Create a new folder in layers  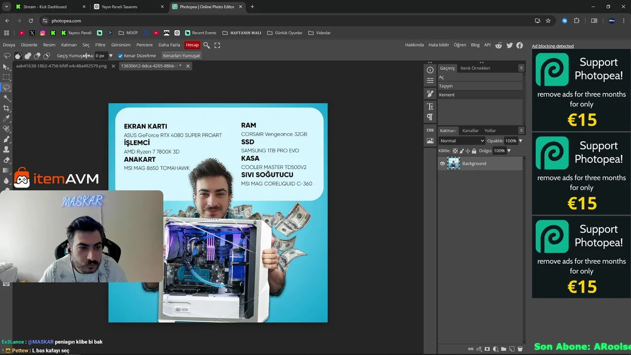[x=503, y=349]
